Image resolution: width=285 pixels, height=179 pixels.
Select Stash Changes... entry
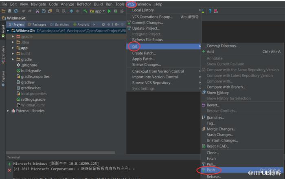point(242,135)
